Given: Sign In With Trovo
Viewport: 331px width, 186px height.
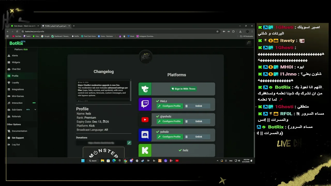Looking at the screenshot, I should [184, 89].
